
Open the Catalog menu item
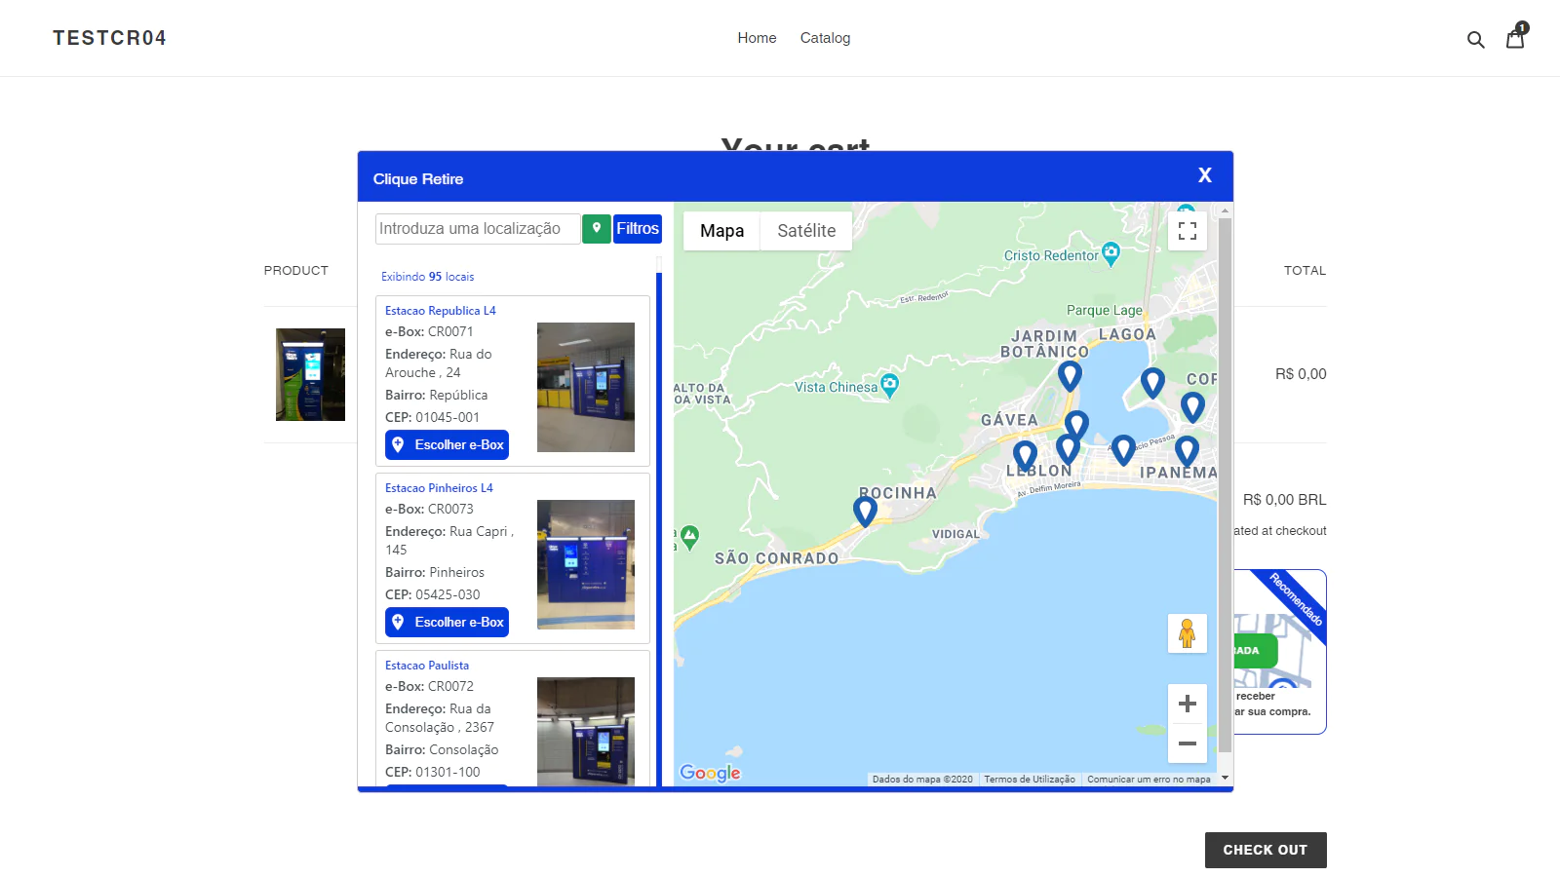click(x=825, y=38)
